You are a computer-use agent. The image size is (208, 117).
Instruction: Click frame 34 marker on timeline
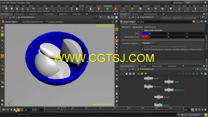click(63, 109)
